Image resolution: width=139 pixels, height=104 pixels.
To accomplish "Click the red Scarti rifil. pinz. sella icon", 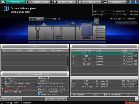I will (x=6, y=89).
